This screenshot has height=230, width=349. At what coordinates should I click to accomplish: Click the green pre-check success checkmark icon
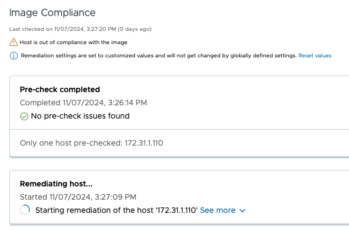(x=24, y=116)
